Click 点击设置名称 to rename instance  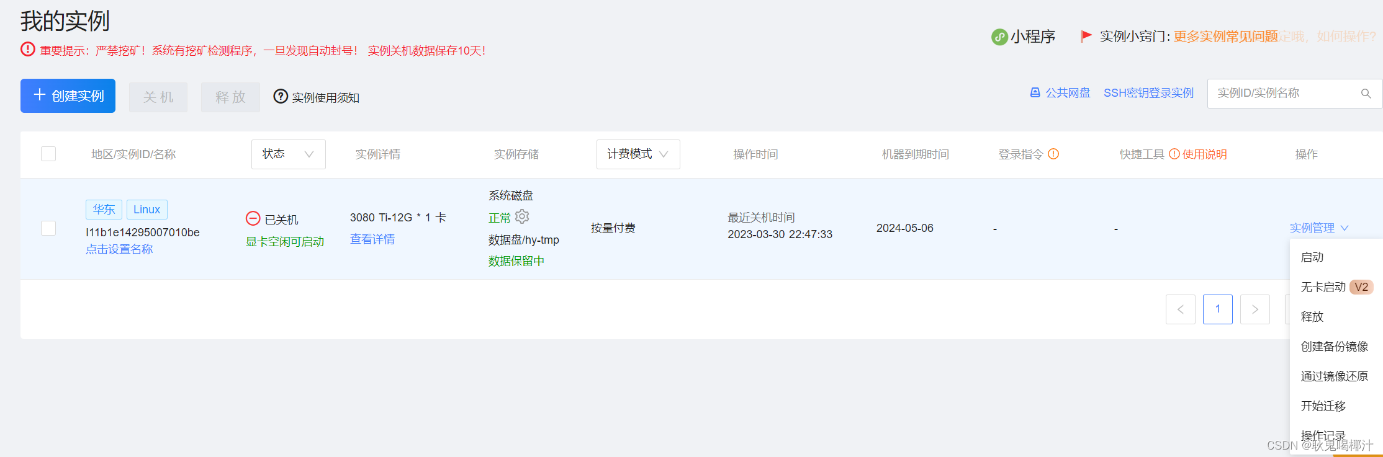click(x=119, y=249)
